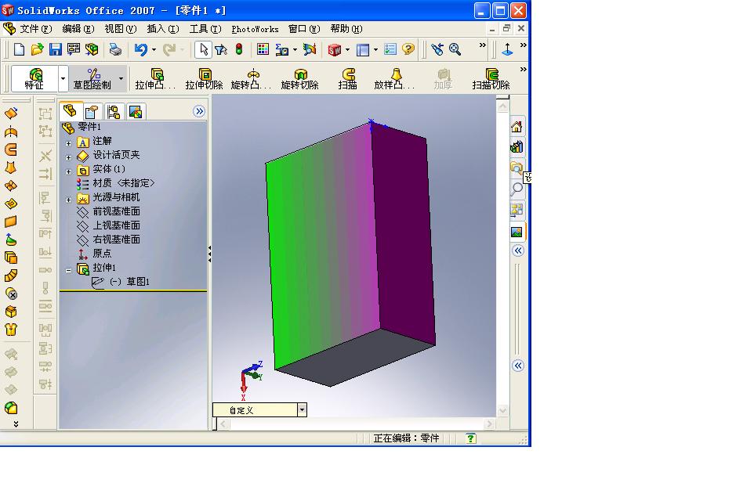Activate the Select arrow tool

(204, 49)
